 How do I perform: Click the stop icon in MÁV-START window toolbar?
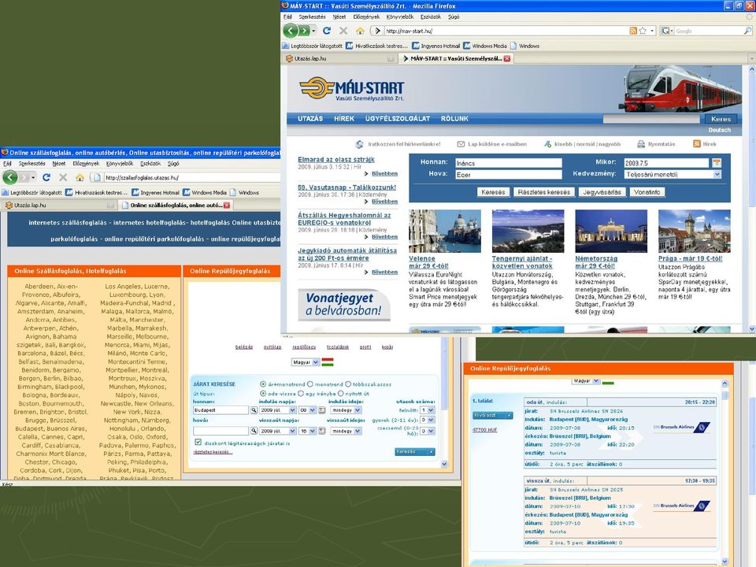(x=343, y=31)
